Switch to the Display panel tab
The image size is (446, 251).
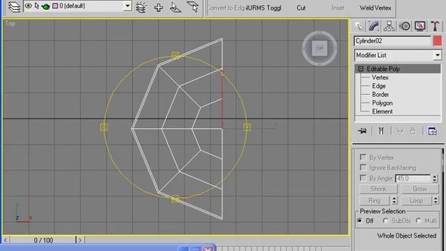click(420, 26)
